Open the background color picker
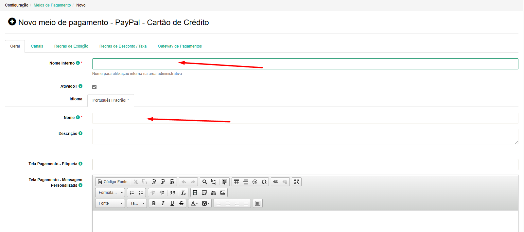 pyautogui.click(x=205, y=203)
